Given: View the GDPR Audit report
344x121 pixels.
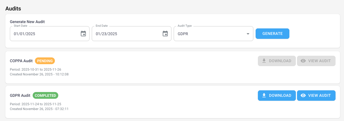Looking at the screenshot, I should point(316,95).
